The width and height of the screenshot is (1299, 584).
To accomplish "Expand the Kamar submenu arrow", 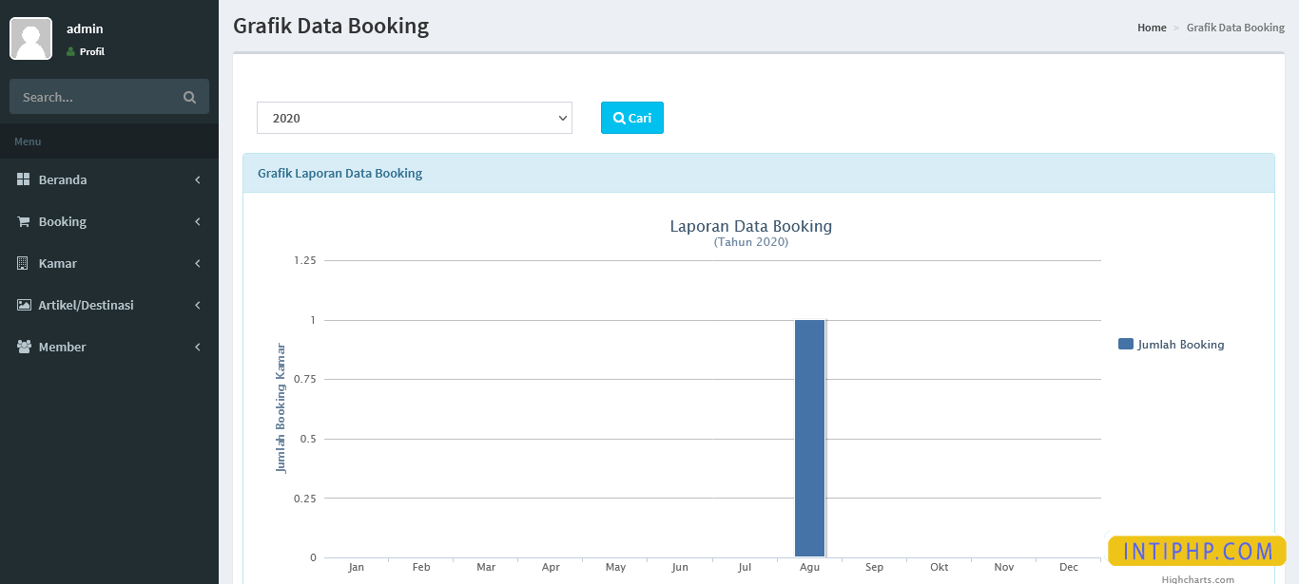I will 198,263.
